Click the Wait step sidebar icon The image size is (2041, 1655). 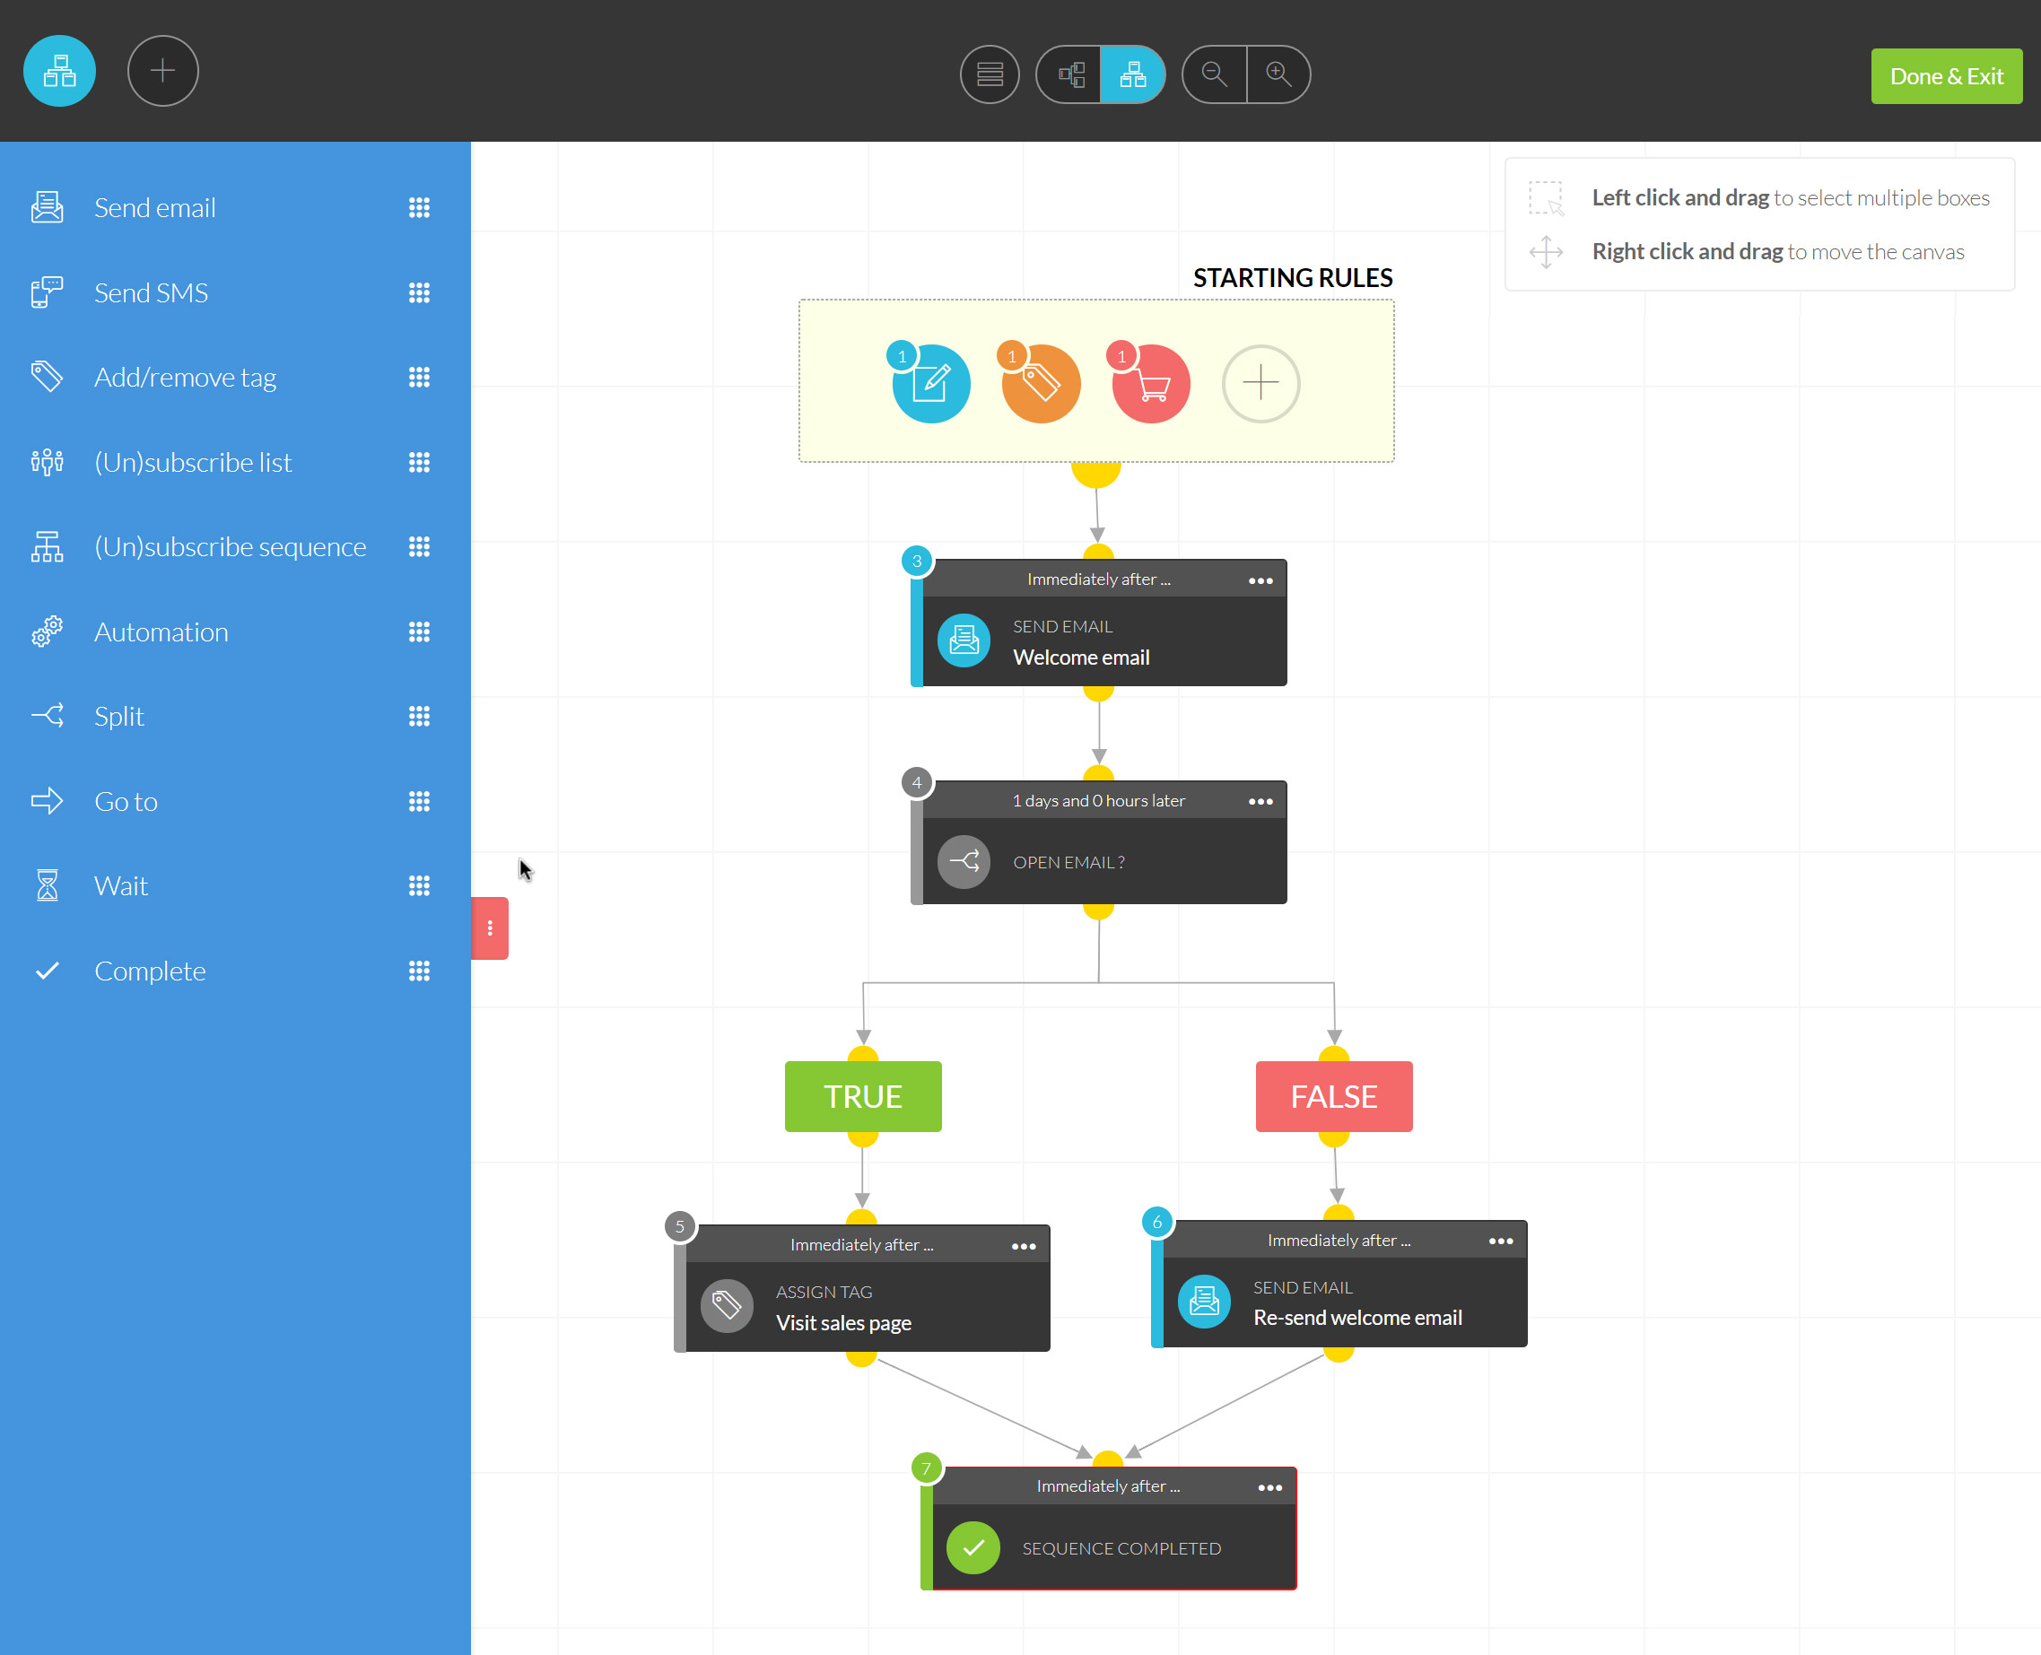tap(48, 884)
